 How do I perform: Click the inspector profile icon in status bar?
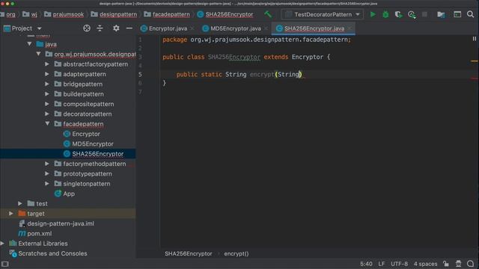458,264
